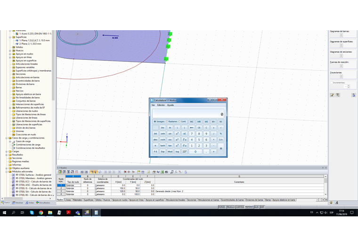Click the first icon in the Nudos table toolbar
The width and height of the screenshot is (358, 247).
click(x=60, y=172)
